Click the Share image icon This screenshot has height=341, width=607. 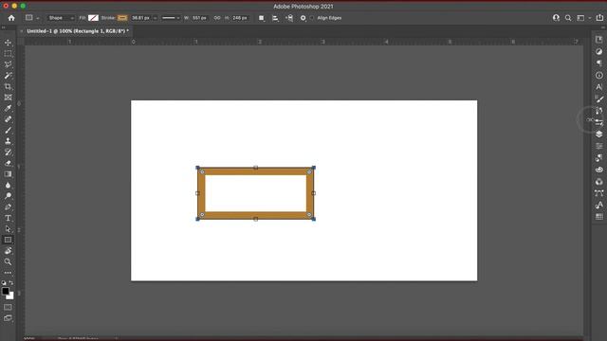click(599, 18)
